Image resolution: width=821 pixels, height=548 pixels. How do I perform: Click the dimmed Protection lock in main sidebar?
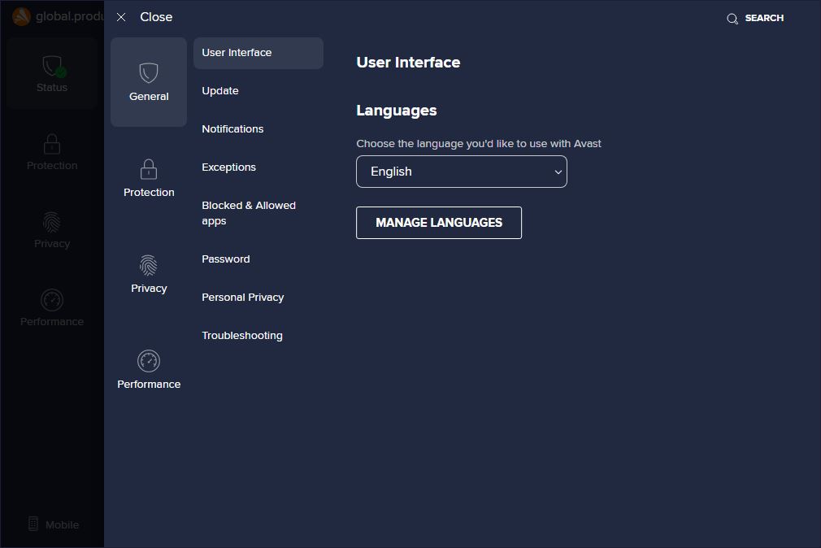coord(52,144)
